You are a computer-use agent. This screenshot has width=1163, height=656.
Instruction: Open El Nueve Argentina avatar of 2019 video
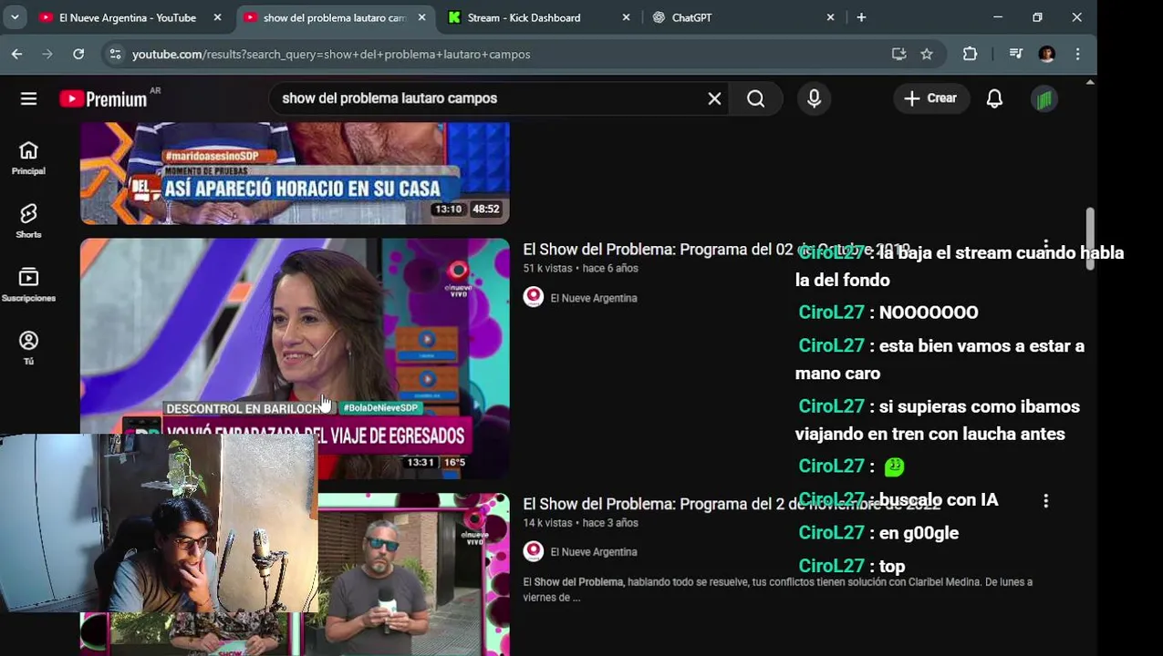(534, 297)
